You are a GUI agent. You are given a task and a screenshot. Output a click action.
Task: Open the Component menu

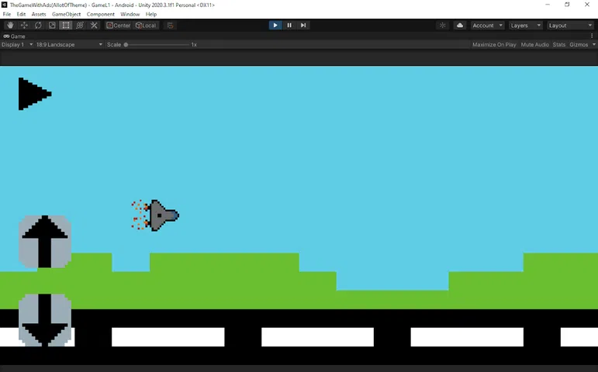point(100,15)
